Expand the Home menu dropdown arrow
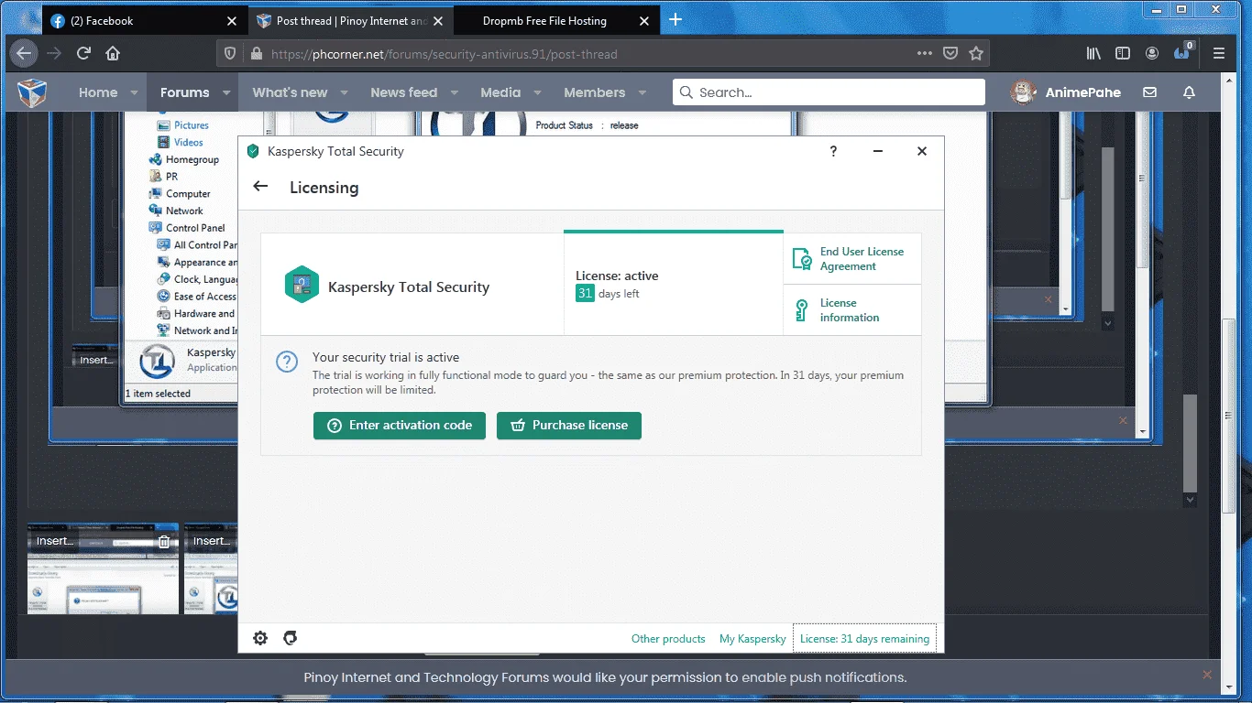This screenshot has height=703, width=1252. (134, 92)
